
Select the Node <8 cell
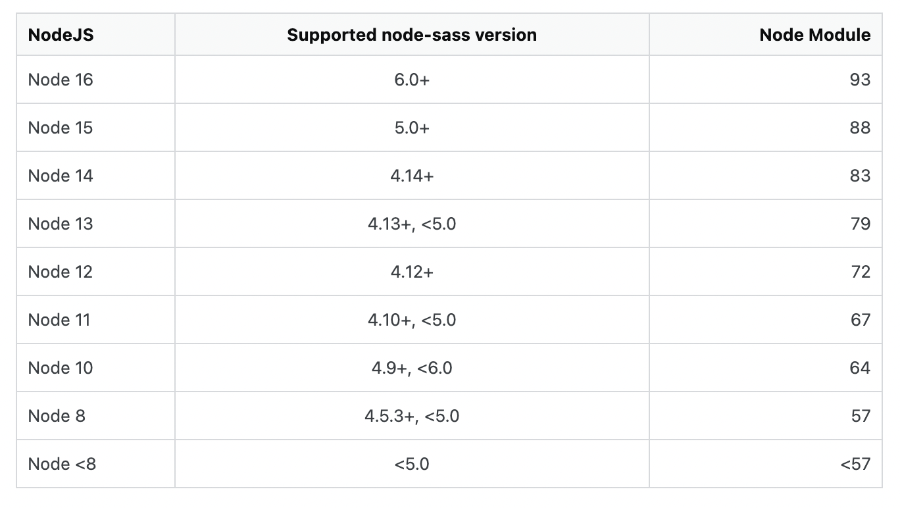click(x=95, y=464)
